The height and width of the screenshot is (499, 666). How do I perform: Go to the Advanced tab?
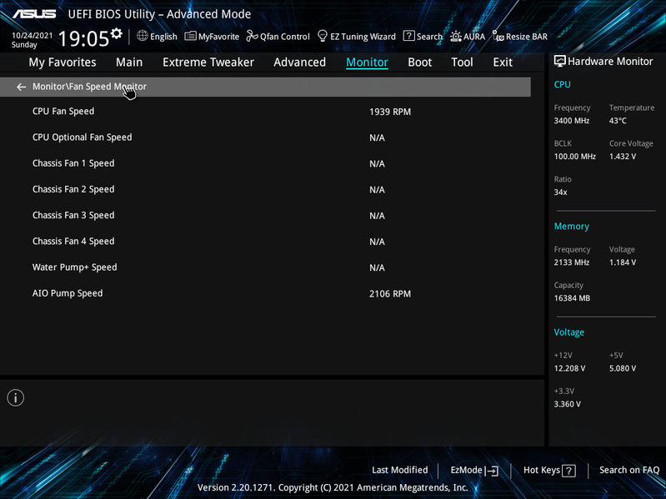point(299,62)
